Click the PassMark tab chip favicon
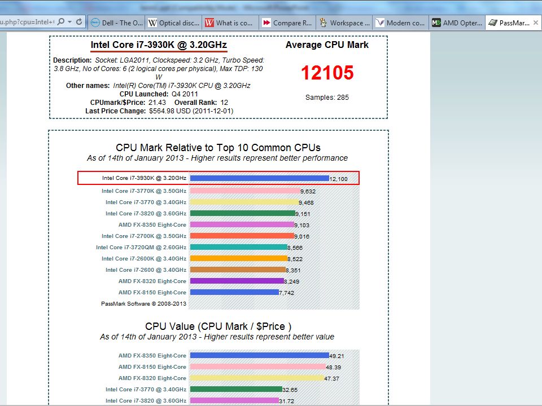Image resolution: width=542 pixels, height=406 pixels. 492,23
